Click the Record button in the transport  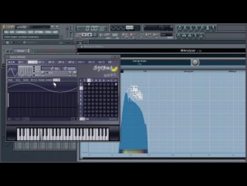pyautogui.click(x=95, y=35)
